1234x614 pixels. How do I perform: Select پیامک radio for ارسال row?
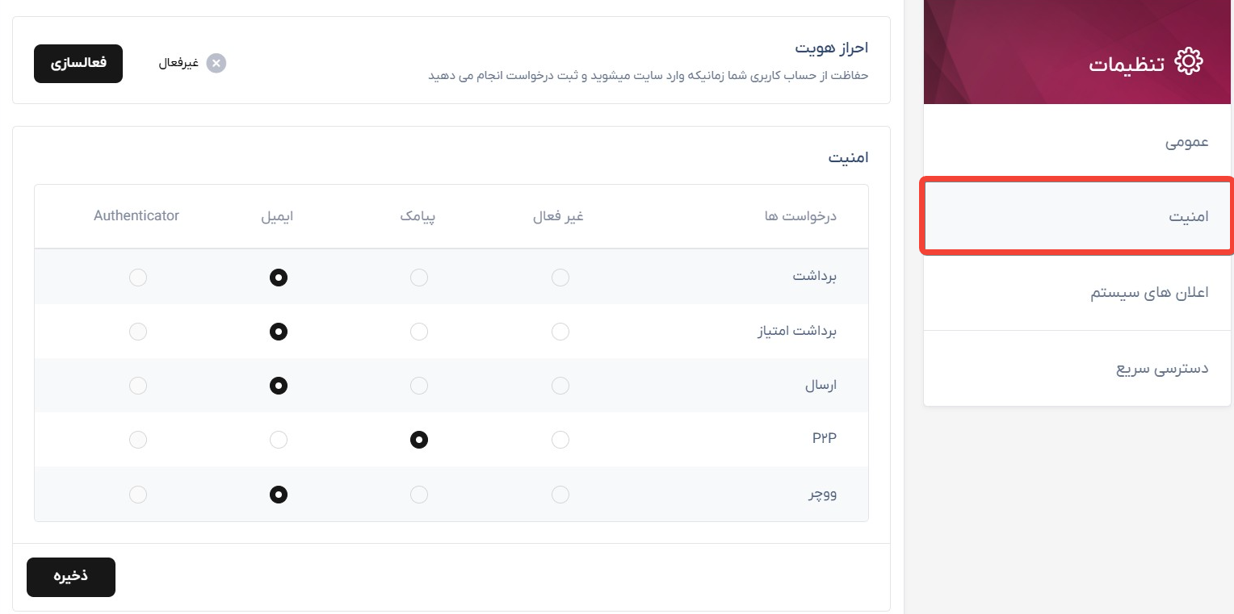tap(419, 386)
